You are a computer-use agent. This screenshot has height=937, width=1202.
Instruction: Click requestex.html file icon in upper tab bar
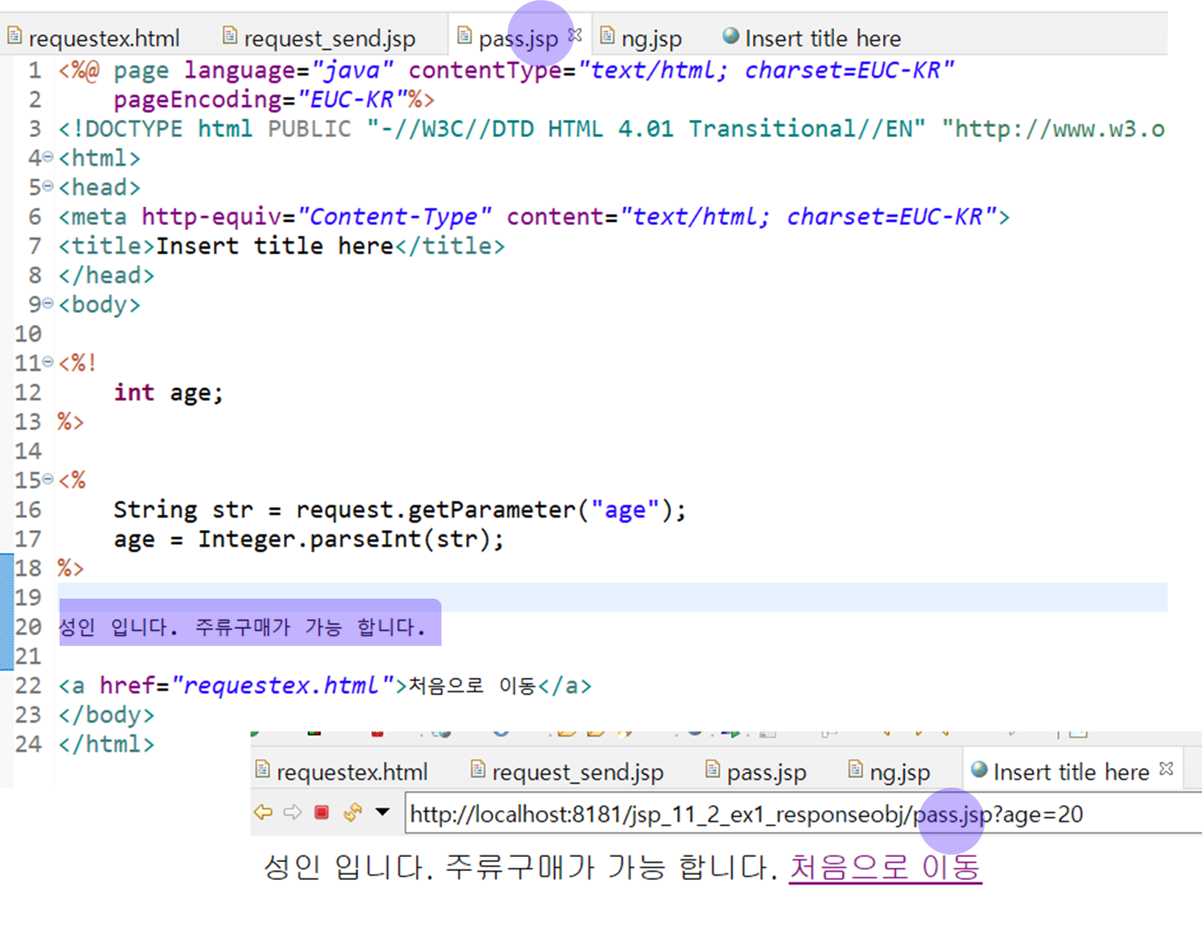tap(15, 35)
